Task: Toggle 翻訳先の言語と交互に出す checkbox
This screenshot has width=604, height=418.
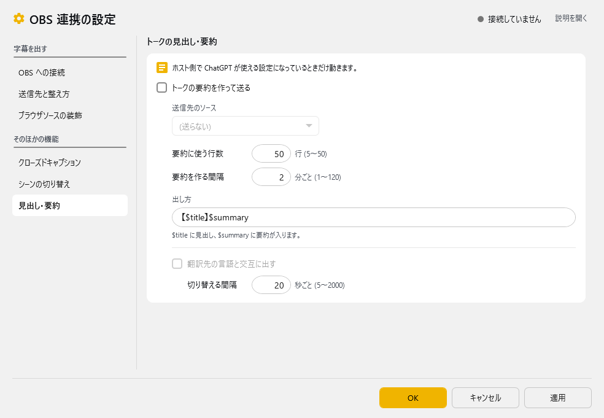Action: pos(177,264)
